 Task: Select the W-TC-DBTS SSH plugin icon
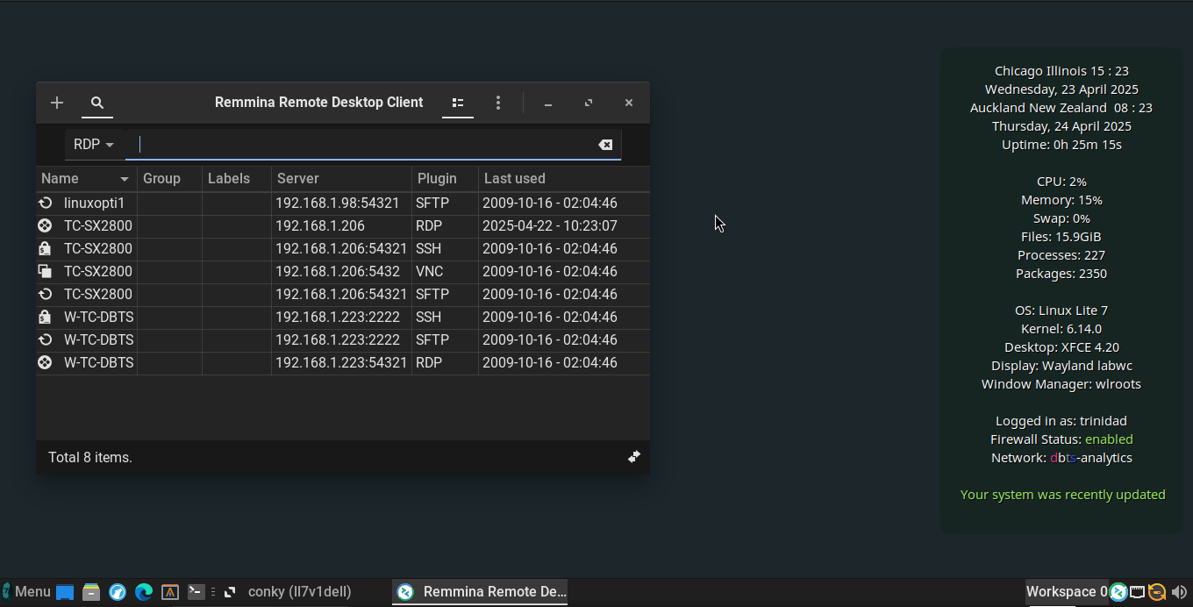coord(45,317)
